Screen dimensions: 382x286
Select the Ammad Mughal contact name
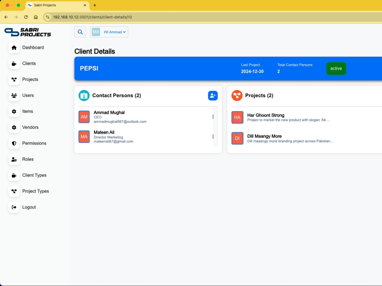coord(109,112)
